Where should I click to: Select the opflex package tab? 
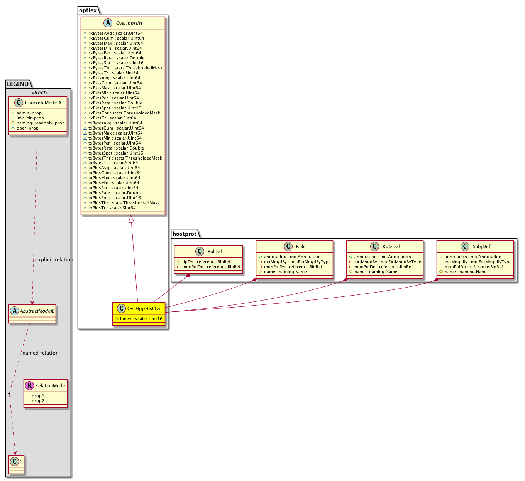[88, 10]
